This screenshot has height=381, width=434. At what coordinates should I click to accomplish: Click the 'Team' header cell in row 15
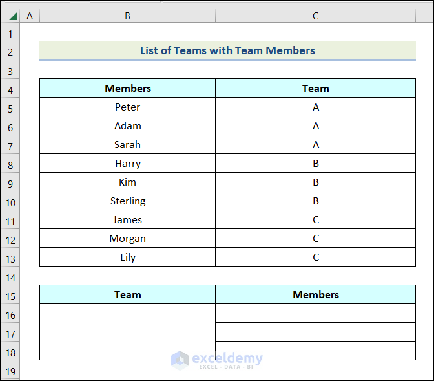click(x=128, y=295)
